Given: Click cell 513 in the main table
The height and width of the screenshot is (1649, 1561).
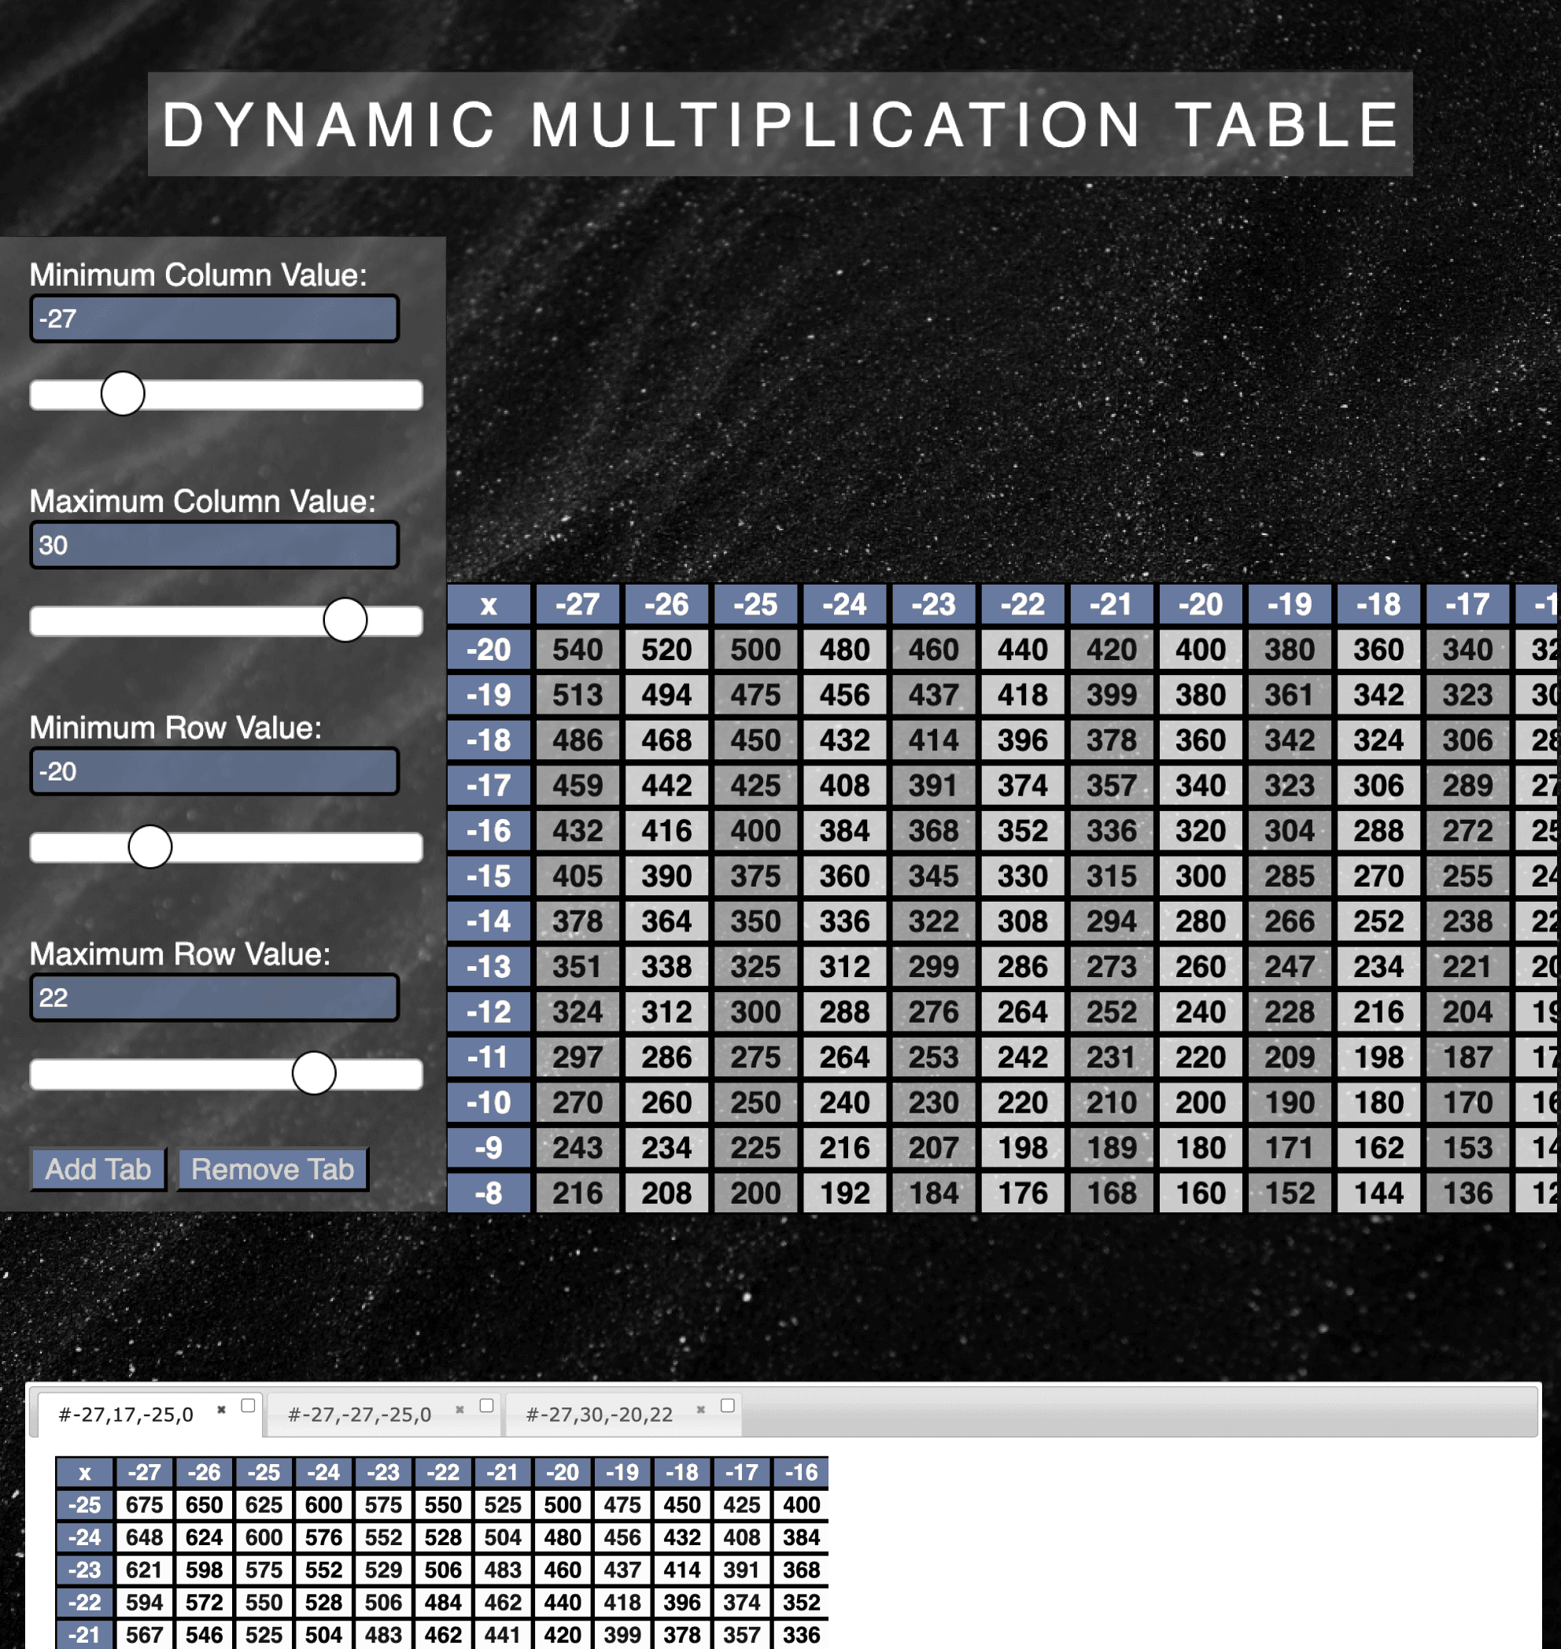Looking at the screenshot, I should point(578,695).
